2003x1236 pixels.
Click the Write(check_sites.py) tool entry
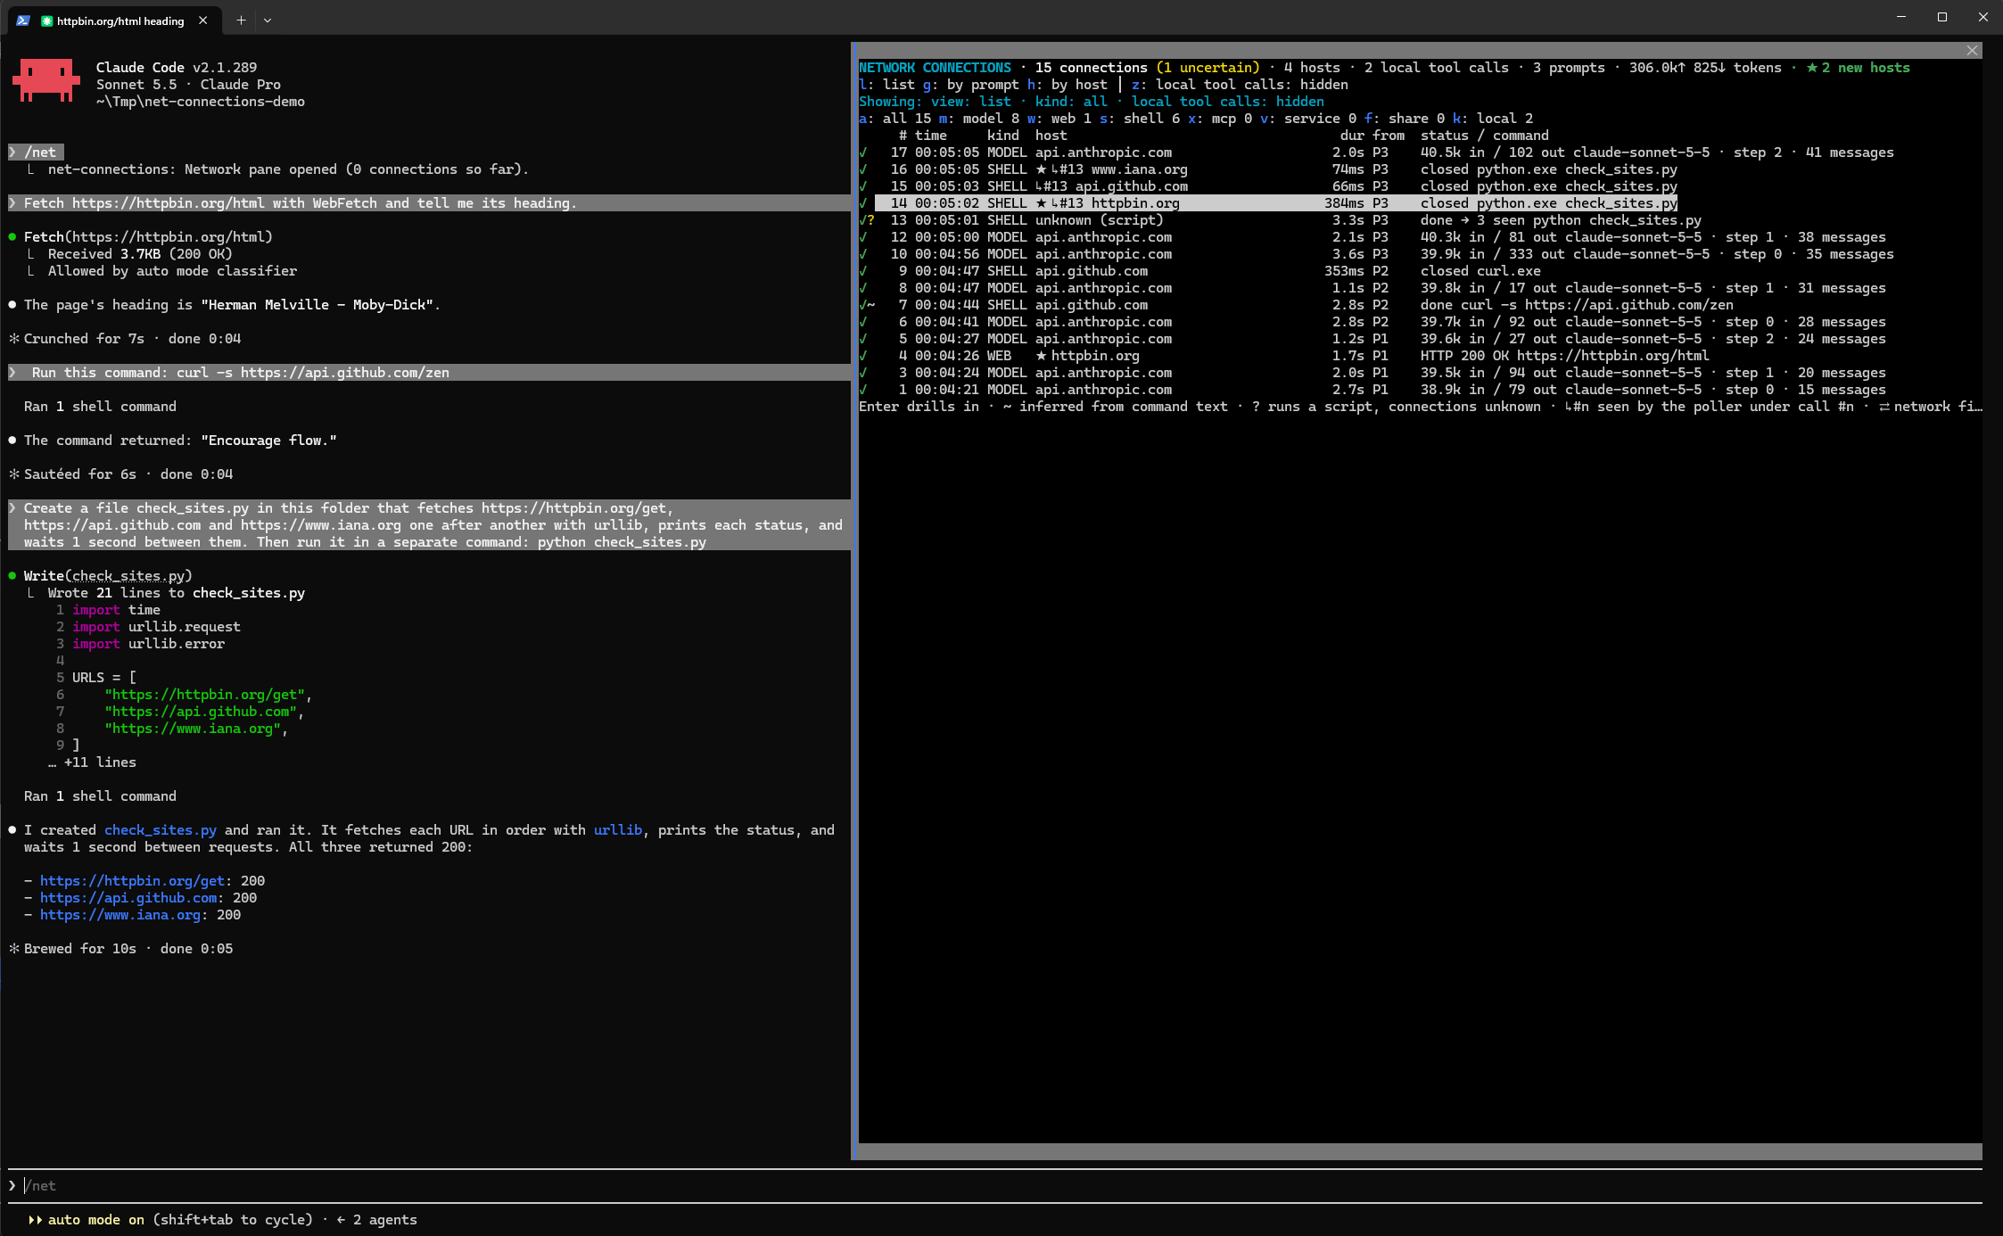point(107,576)
